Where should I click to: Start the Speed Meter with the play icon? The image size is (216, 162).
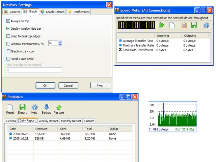pyautogui.click(x=162, y=25)
